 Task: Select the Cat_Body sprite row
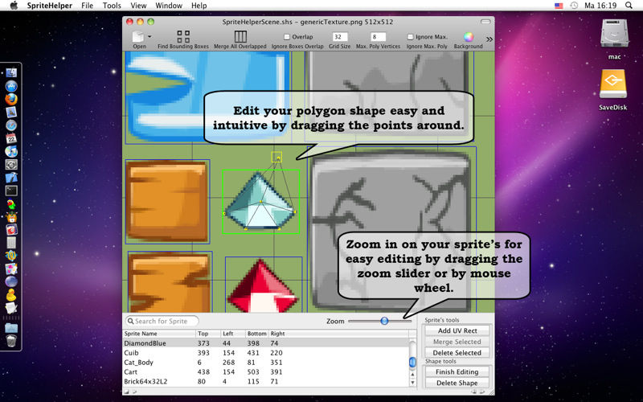266,363
